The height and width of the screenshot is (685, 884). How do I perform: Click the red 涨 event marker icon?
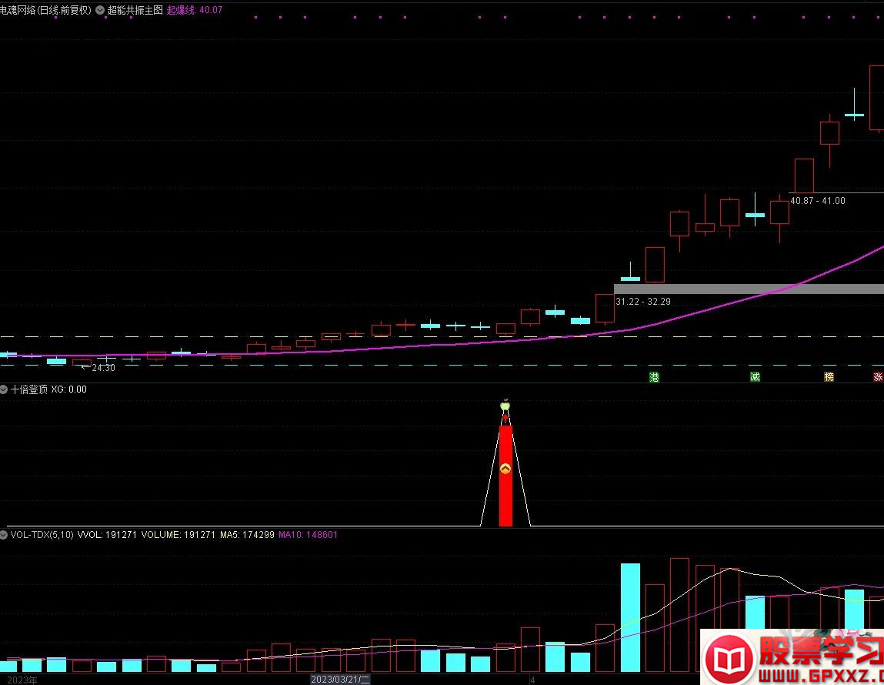click(878, 377)
